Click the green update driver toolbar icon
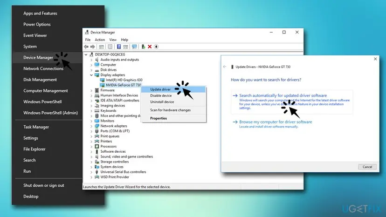This screenshot has height=217, width=386. [143, 47]
